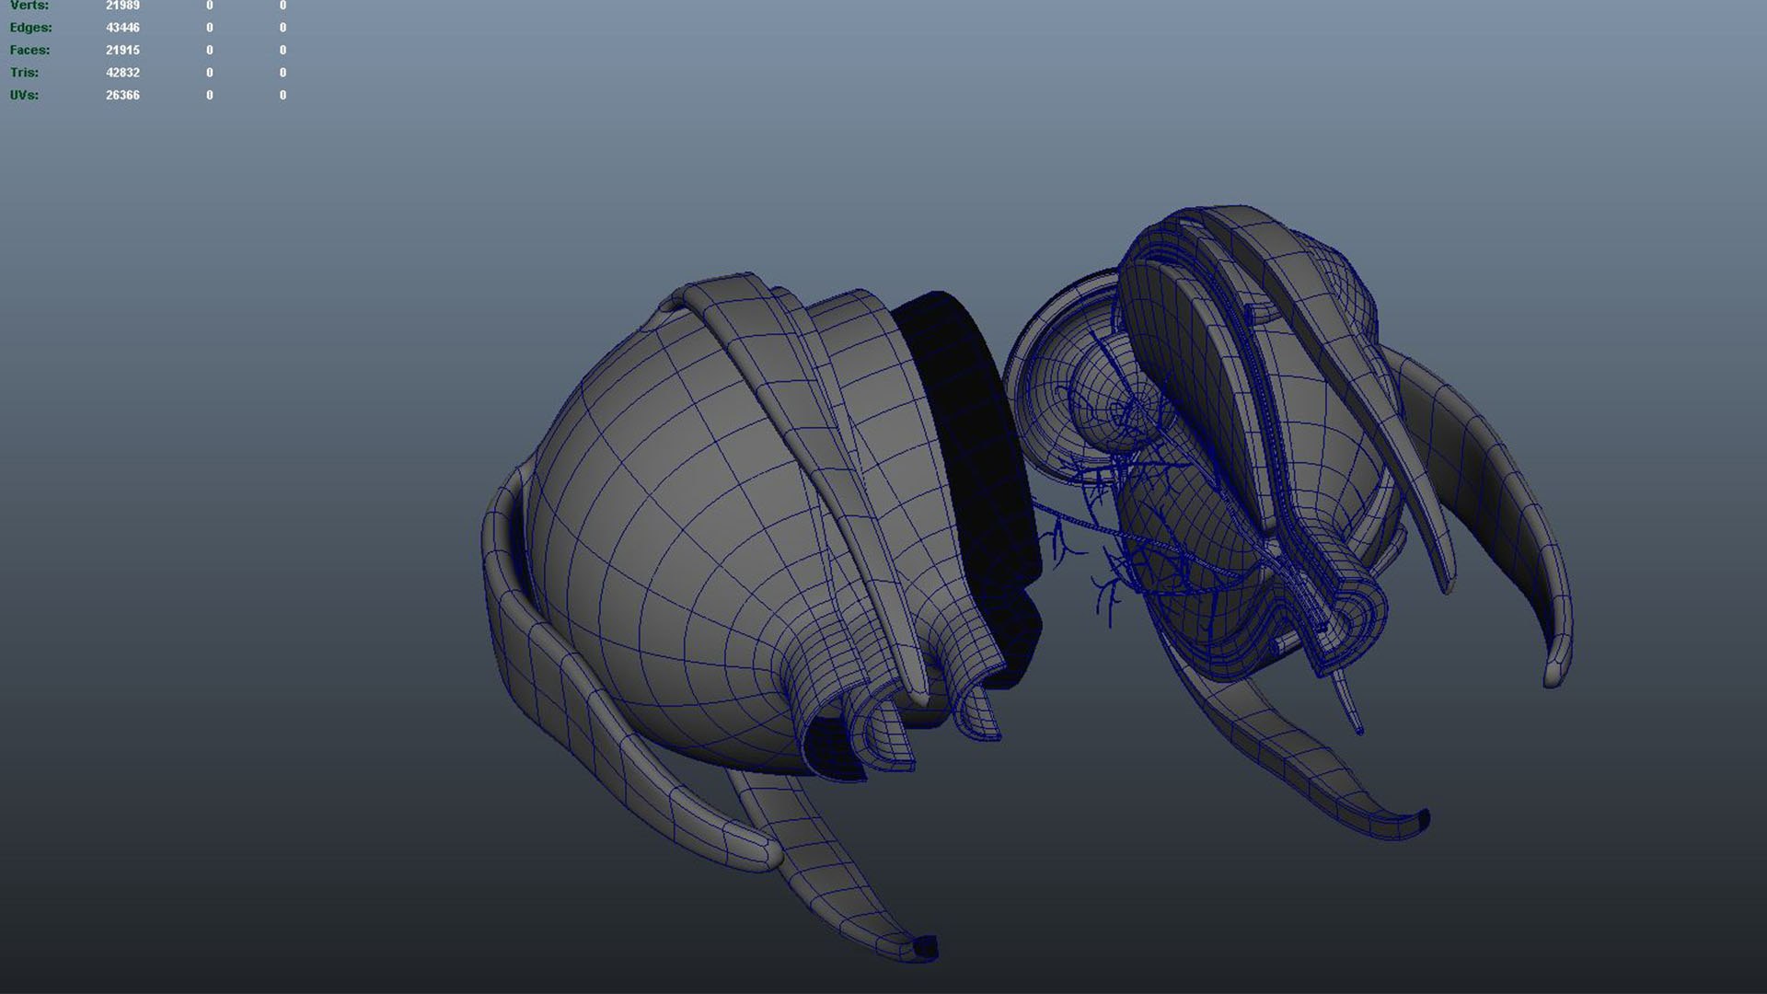
Task: Click the Edges count value 43446
Action: (122, 28)
